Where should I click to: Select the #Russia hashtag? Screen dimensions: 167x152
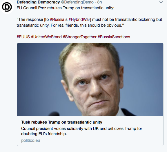point(57,19)
